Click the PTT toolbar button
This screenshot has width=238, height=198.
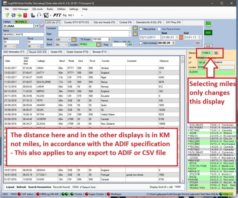pyautogui.click(x=57, y=15)
